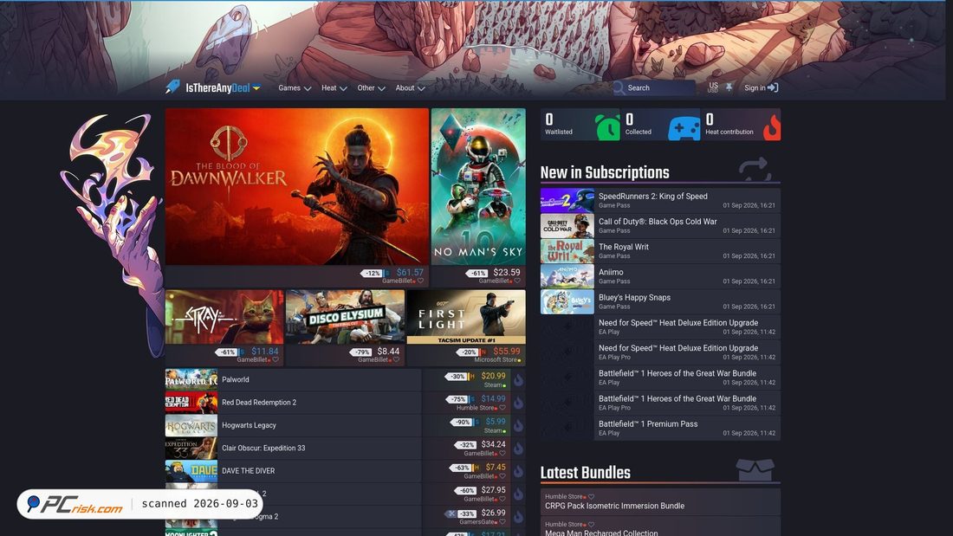The image size is (953, 536).
Task: Click the flame icon on the $26.99 row
Action: pyautogui.click(x=518, y=517)
